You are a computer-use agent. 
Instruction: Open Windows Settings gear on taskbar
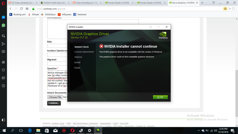tap(90, 131)
